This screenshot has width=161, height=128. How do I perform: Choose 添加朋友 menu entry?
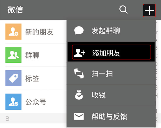111,52
